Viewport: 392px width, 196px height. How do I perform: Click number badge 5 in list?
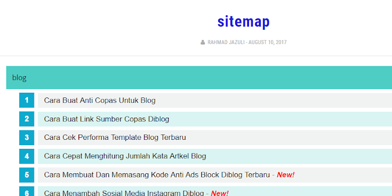pos(26,175)
